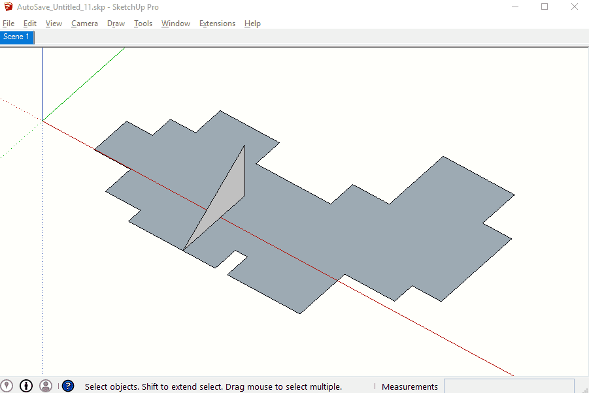This screenshot has height=393, width=589.
Task: Open the credits info icon in status bar
Action: click(26, 386)
